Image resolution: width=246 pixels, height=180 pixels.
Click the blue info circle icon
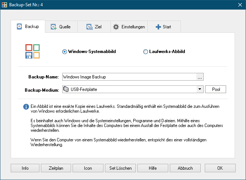click(26, 107)
